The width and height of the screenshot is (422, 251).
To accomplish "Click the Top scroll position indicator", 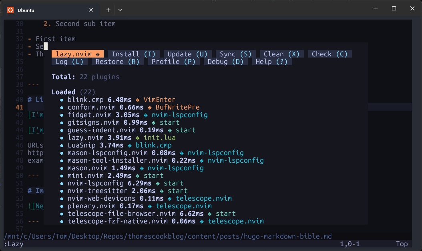I will pyautogui.click(x=402, y=244).
